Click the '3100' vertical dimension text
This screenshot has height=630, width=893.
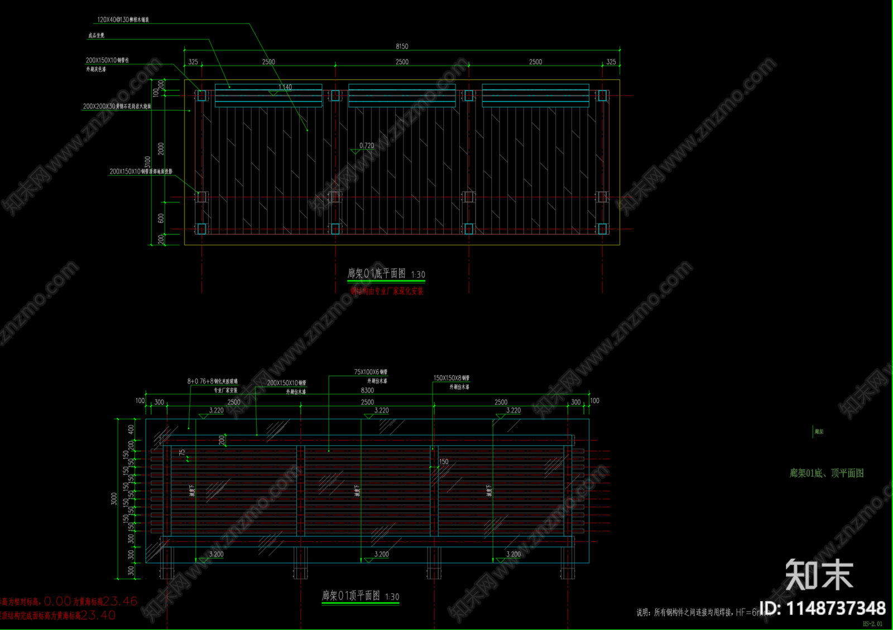click(147, 162)
